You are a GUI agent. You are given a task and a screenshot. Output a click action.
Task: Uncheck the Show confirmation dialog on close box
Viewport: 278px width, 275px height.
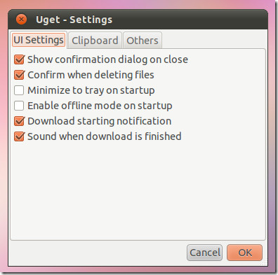(19, 59)
